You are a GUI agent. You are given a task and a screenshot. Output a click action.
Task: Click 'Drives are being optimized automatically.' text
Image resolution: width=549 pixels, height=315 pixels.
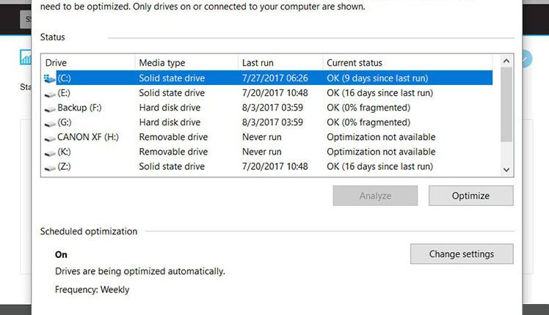140,271
